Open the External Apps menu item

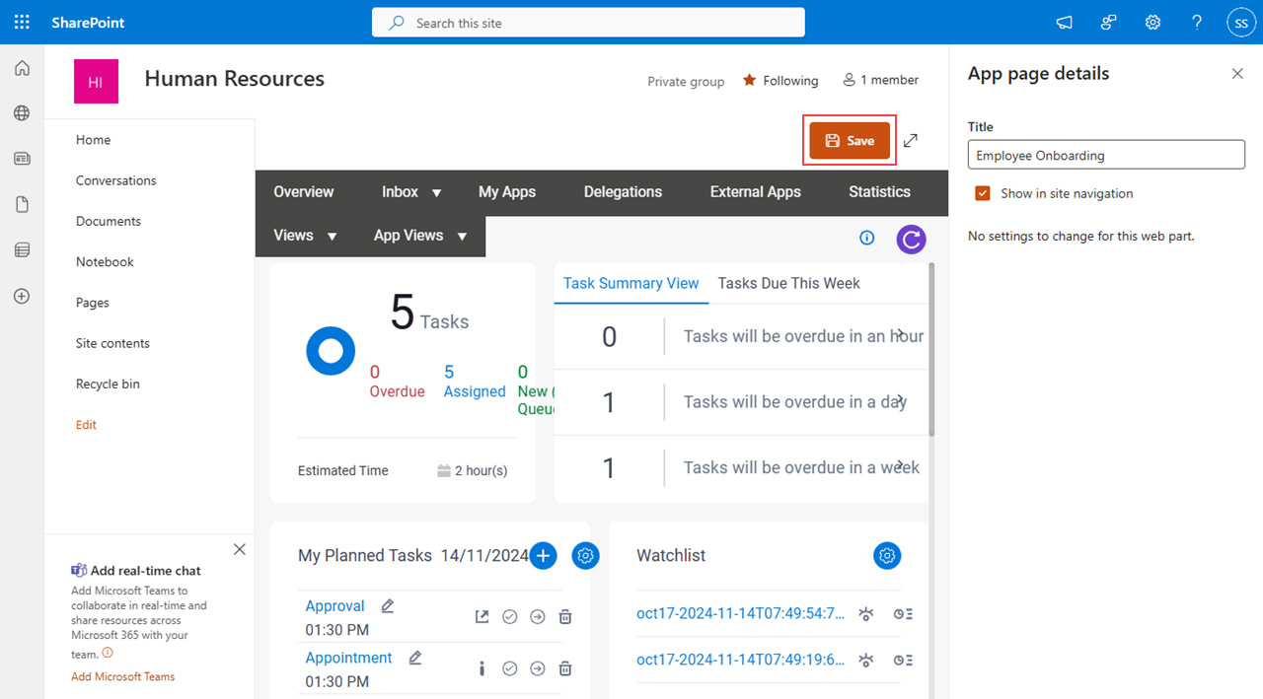point(756,192)
